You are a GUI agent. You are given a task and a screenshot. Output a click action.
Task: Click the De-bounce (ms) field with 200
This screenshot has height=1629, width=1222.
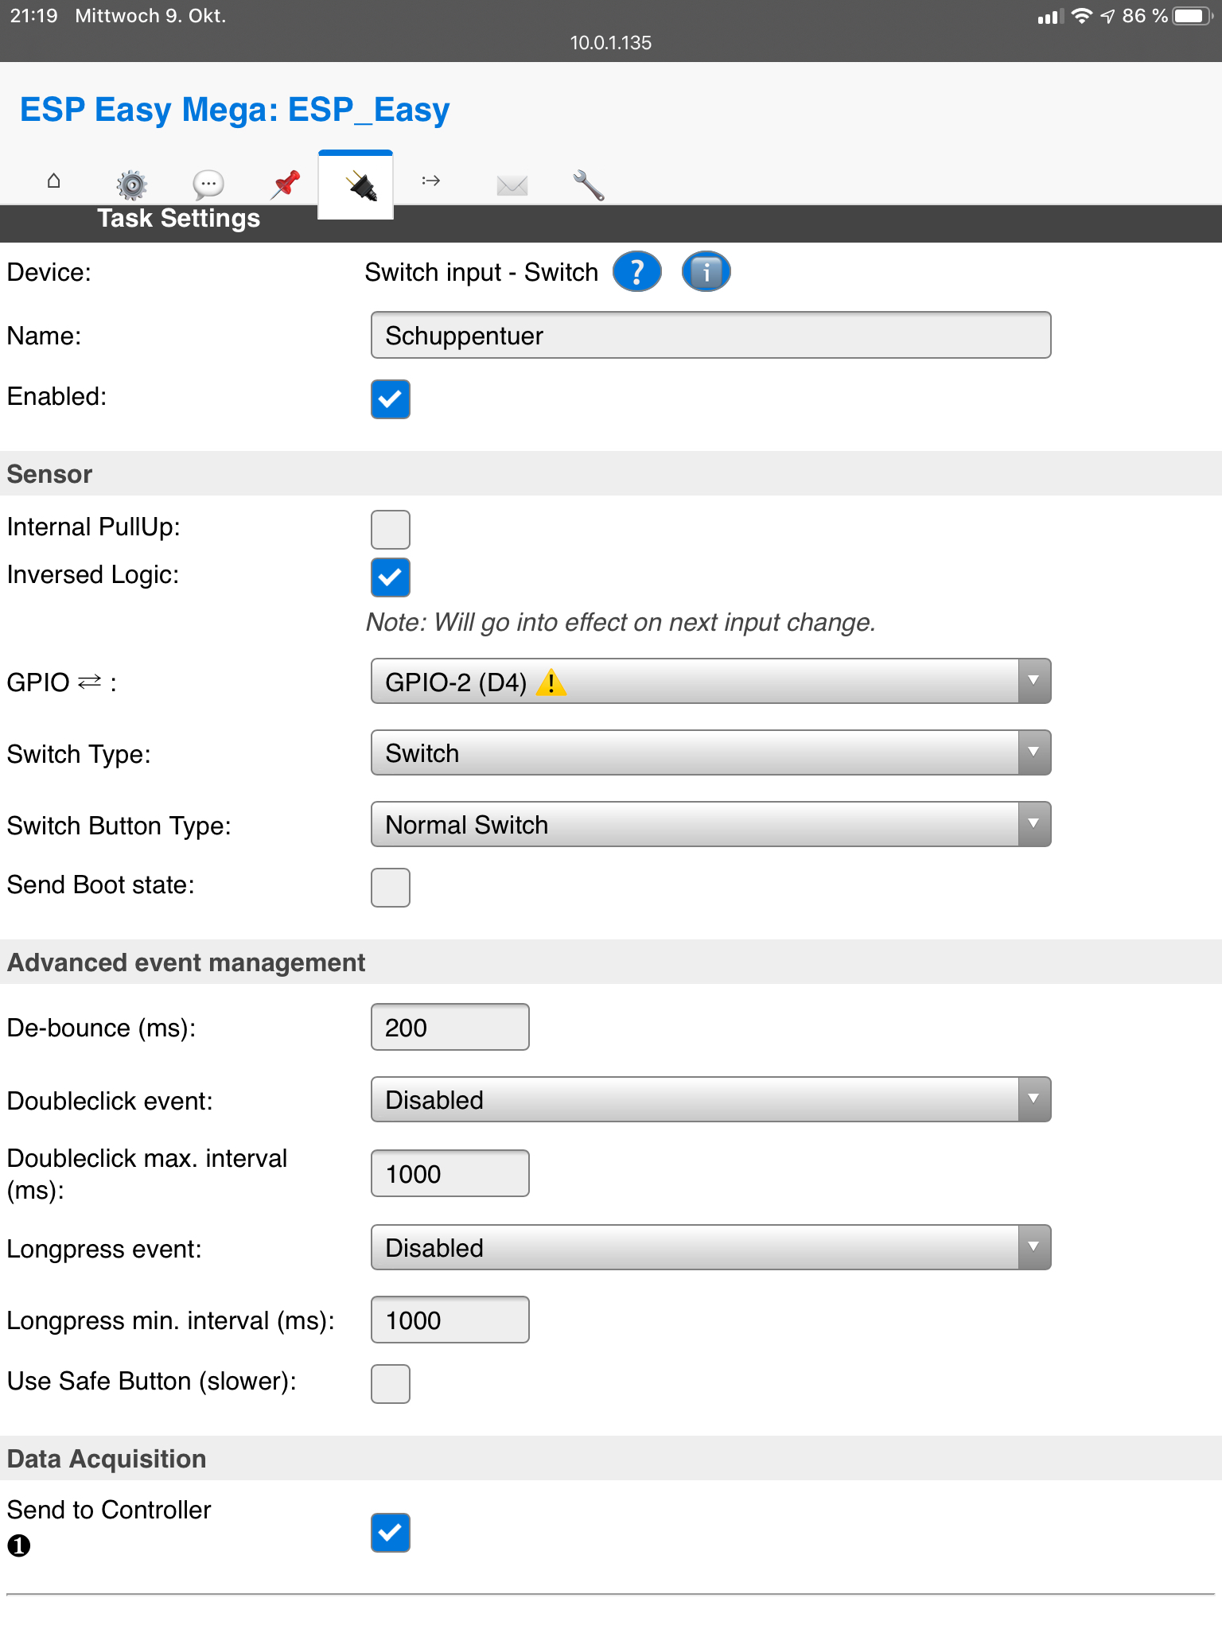[449, 1027]
